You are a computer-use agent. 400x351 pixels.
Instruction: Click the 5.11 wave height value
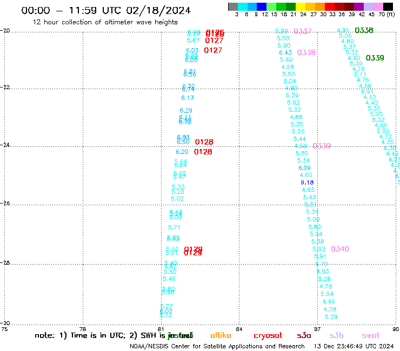tap(360, 75)
